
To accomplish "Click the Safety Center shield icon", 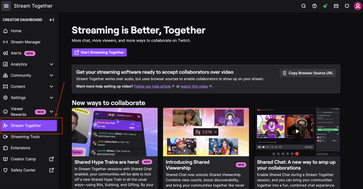I will click(6, 170).
